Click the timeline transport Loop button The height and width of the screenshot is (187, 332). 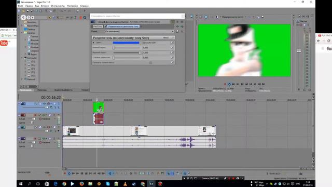coord(69,173)
